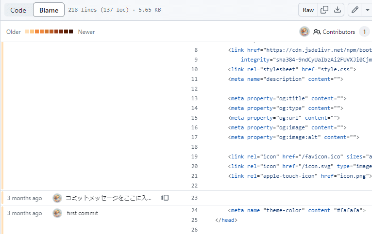Open the first commit message link

pyautogui.click(x=83, y=213)
